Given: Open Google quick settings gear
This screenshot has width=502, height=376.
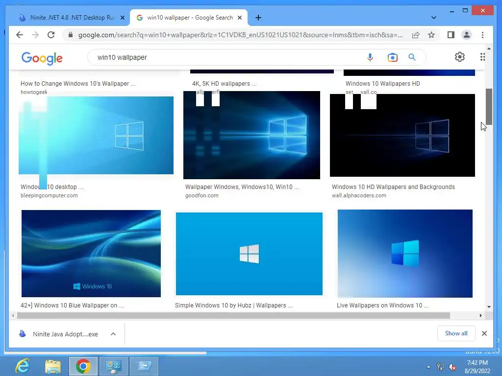Looking at the screenshot, I should pos(460,57).
